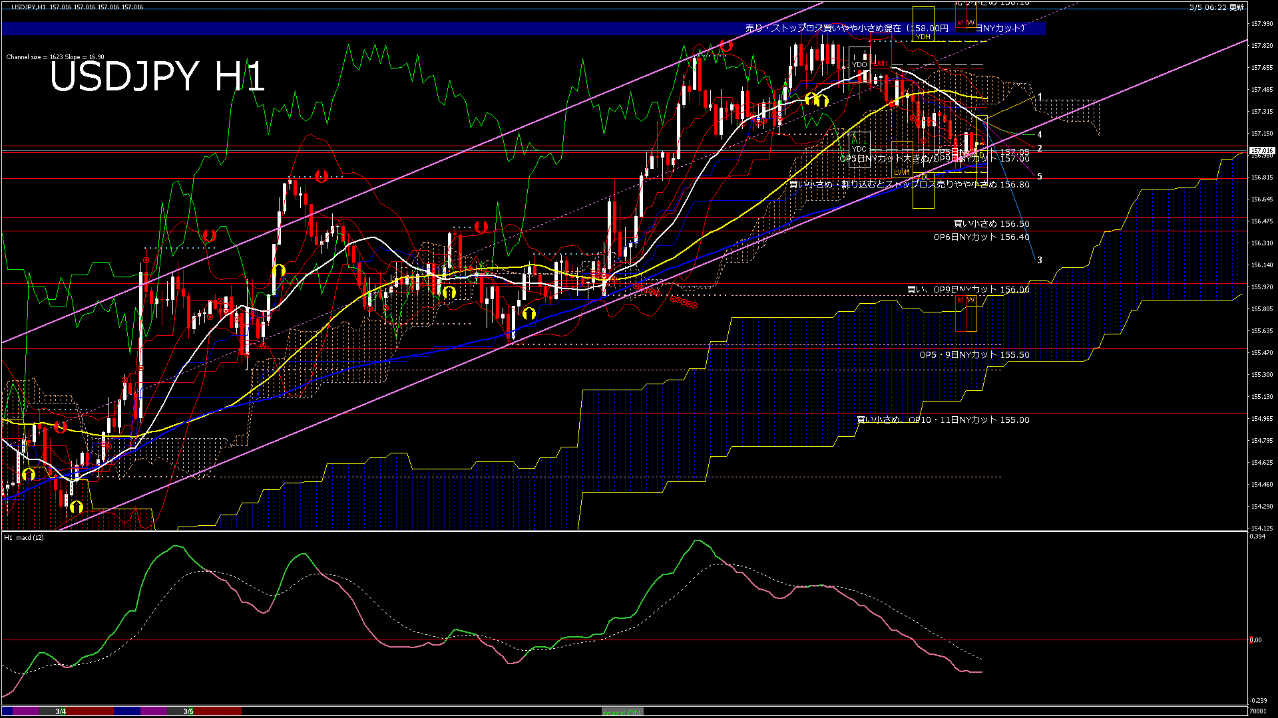The width and height of the screenshot is (1278, 718).
Task: Select the 3/5 date segment in session bar
Action: (188, 711)
